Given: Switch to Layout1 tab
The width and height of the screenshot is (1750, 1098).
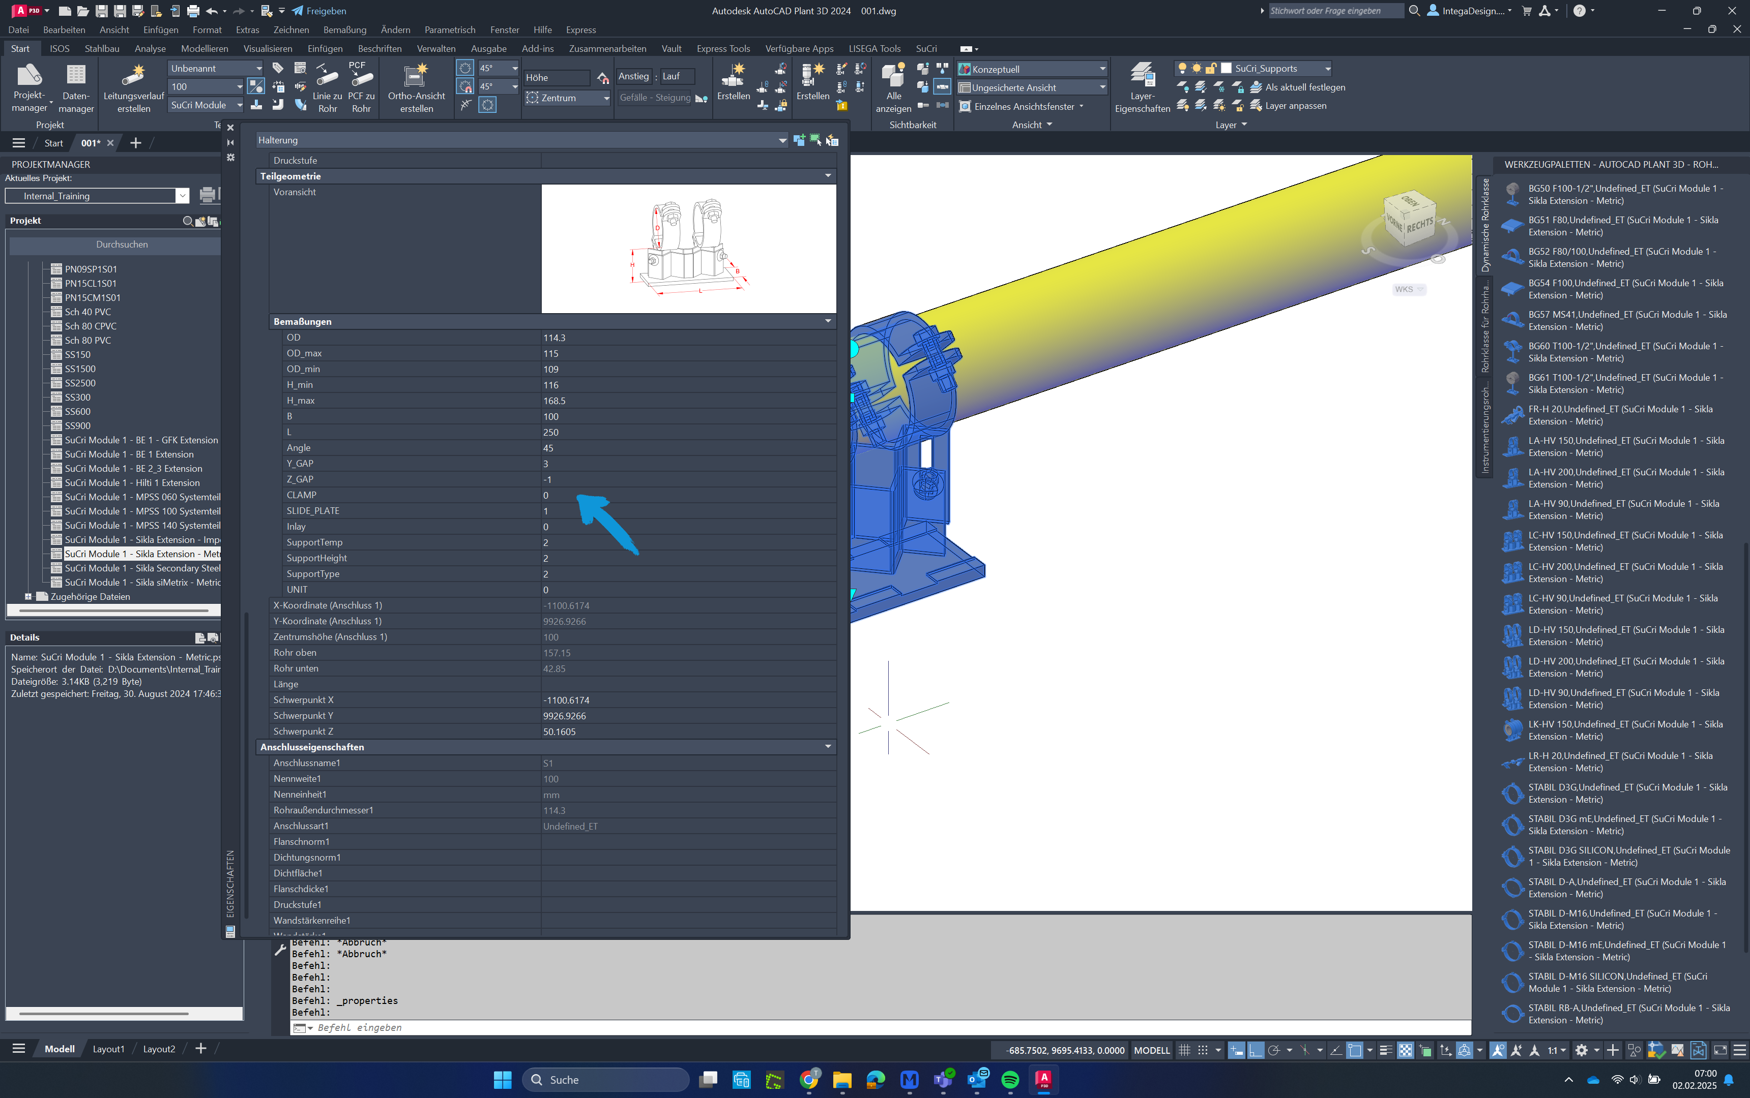Looking at the screenshot, I should point(108,1049).
